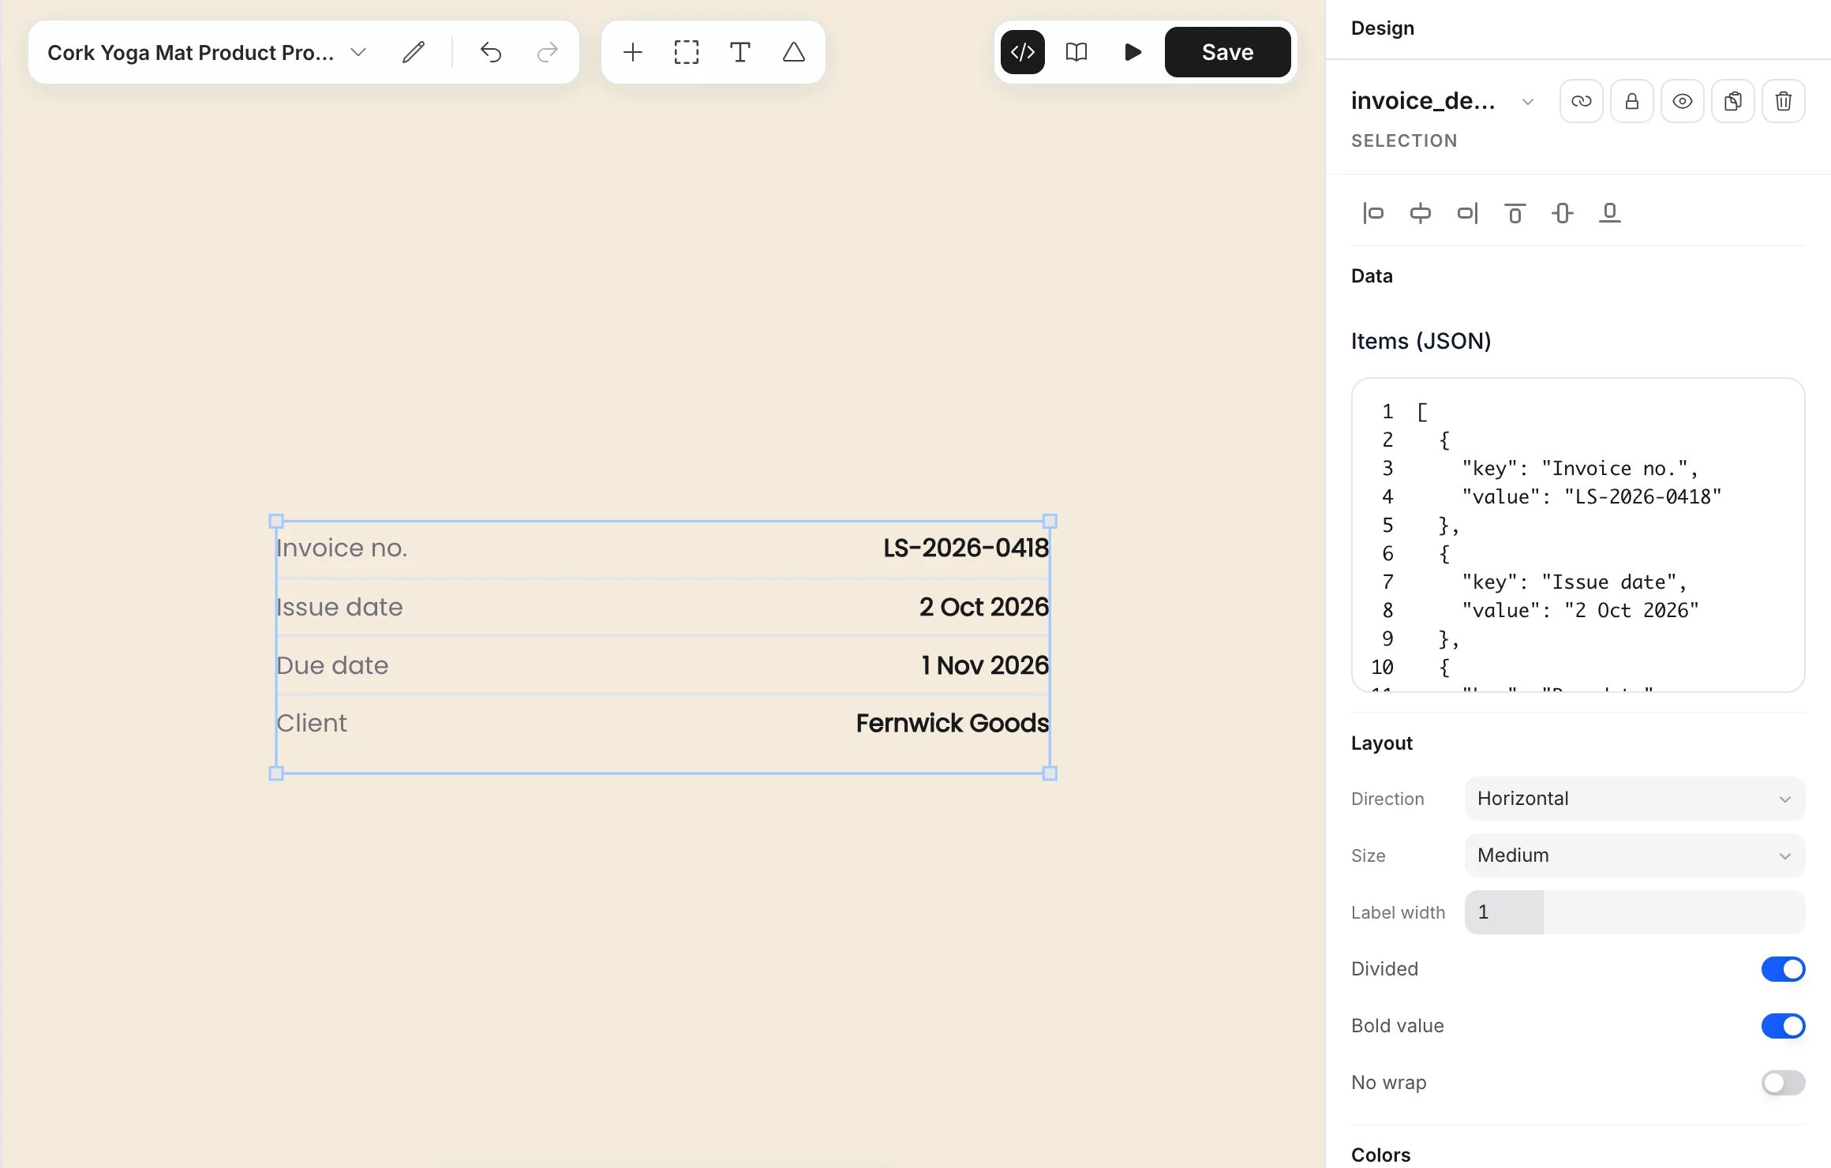Open the Direction dropdown
Image resolution: width=1831 pixels, height=1168 pixels.
(1634, 799)
